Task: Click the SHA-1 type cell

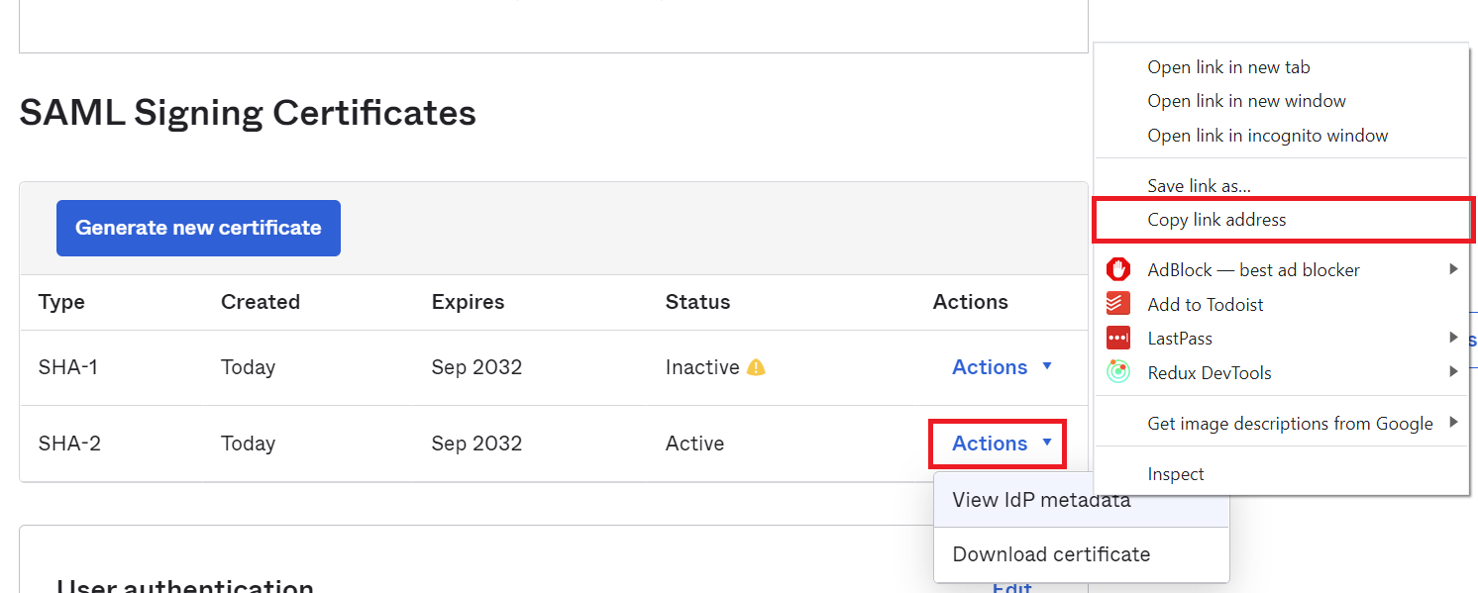Action: (x=68, y=367)
